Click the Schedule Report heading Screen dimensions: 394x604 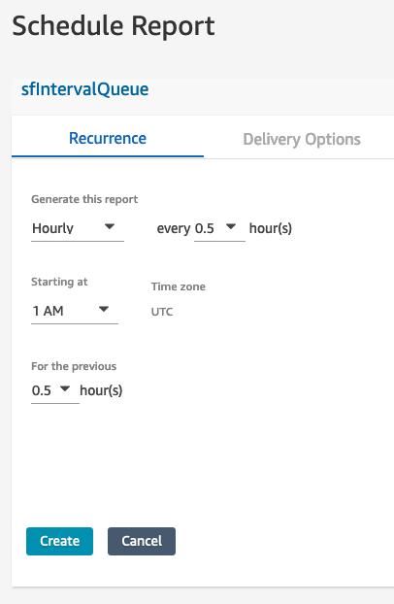tap(114, 26)
